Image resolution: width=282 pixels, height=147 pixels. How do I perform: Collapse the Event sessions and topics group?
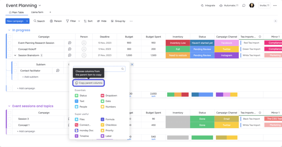tap(9, 106)
